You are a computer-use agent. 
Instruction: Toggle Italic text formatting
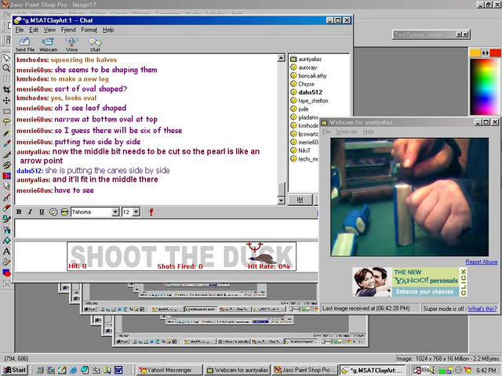click(x=30, y=211)
